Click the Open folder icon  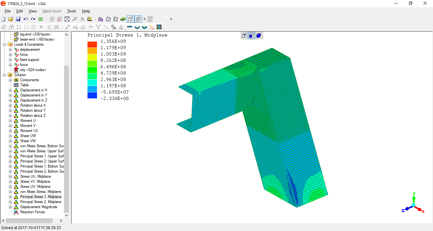[10, 19]
